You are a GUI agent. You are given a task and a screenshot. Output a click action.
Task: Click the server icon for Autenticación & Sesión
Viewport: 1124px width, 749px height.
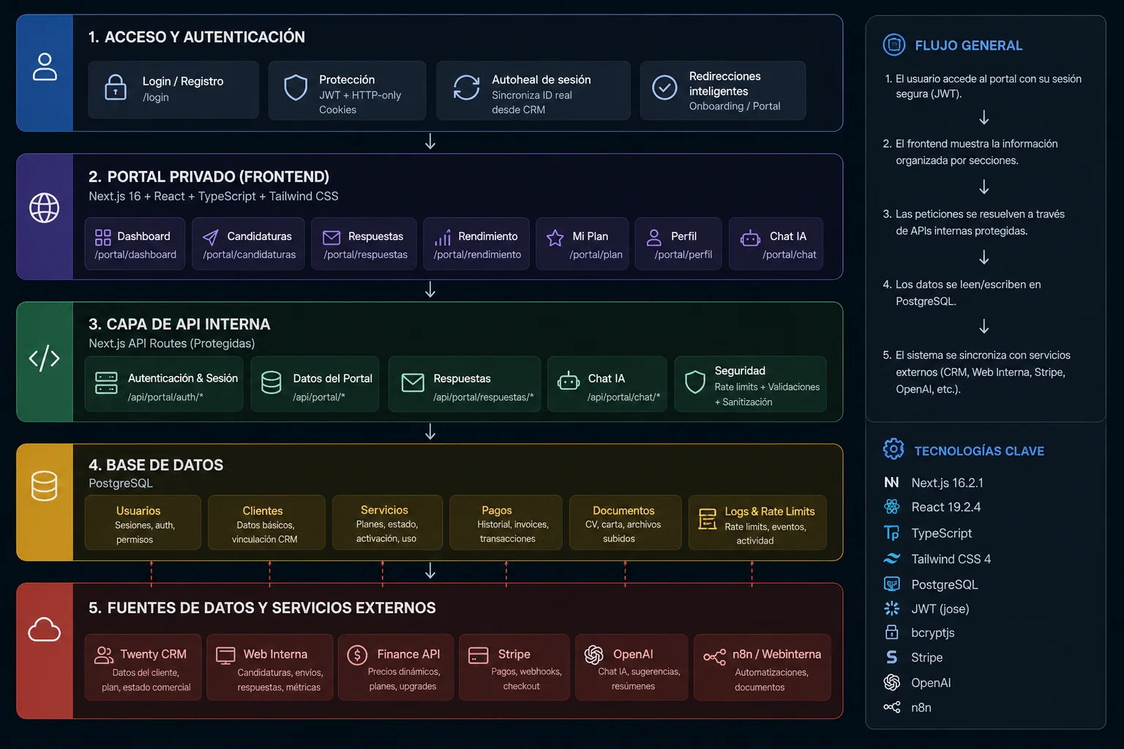point(106,383)
